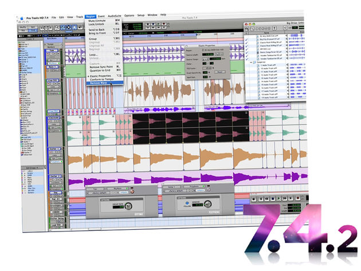This screenshot has height=271, width=361.
Task: Turn the Window knob in Polyphonic plug-in
Action: pyautogui.click(x=207, y=204)
